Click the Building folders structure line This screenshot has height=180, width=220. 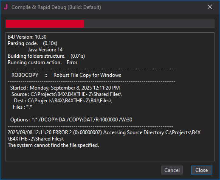[x=46, y=56]
